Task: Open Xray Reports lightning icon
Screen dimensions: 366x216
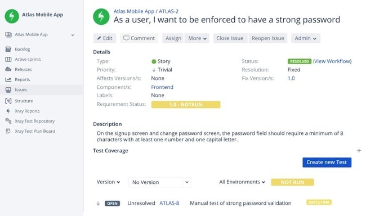Action: coord(8,111)
